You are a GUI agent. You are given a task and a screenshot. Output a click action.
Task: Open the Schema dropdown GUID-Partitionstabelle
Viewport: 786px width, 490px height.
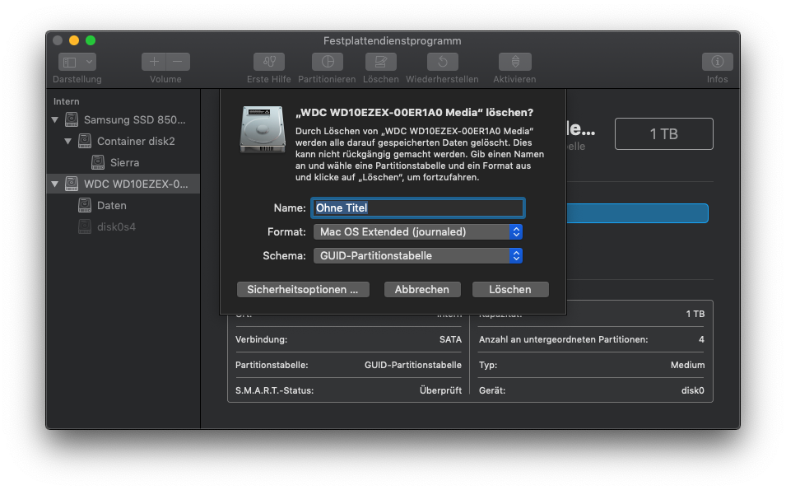[417, 256]
